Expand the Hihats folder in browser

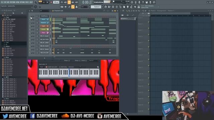(8, 46)
